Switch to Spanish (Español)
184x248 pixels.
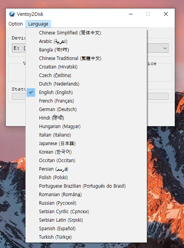coord(86,229)
